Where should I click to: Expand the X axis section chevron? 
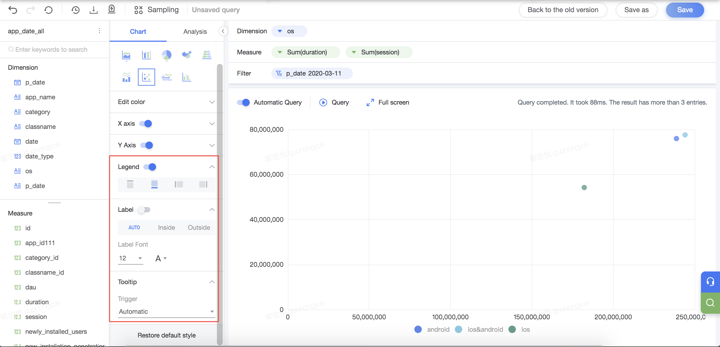[212, 124]
